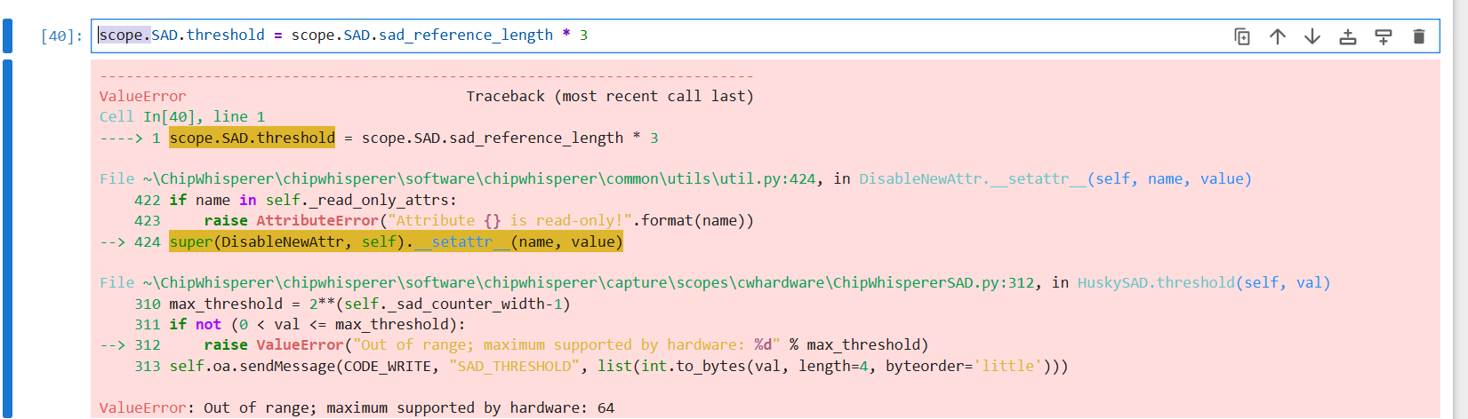The height and width of the screenshot is (419, 1468).
Task: Click the [40]: cell prompt label
Action: 61,36
